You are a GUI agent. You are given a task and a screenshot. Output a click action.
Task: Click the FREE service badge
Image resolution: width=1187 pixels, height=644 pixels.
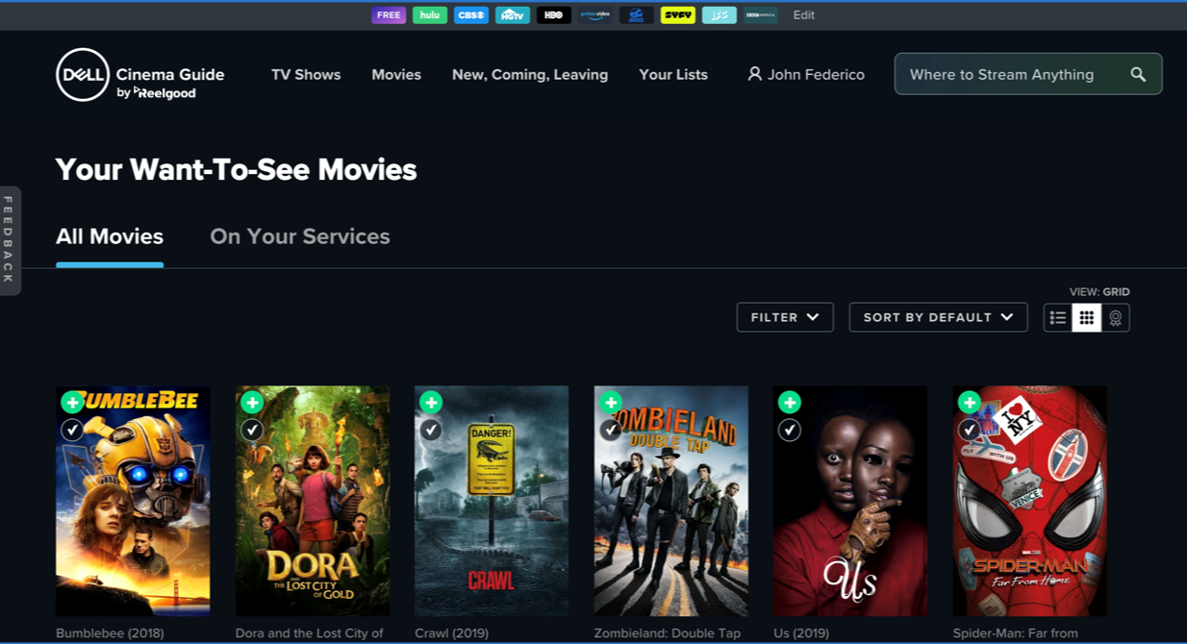[389, 15]
